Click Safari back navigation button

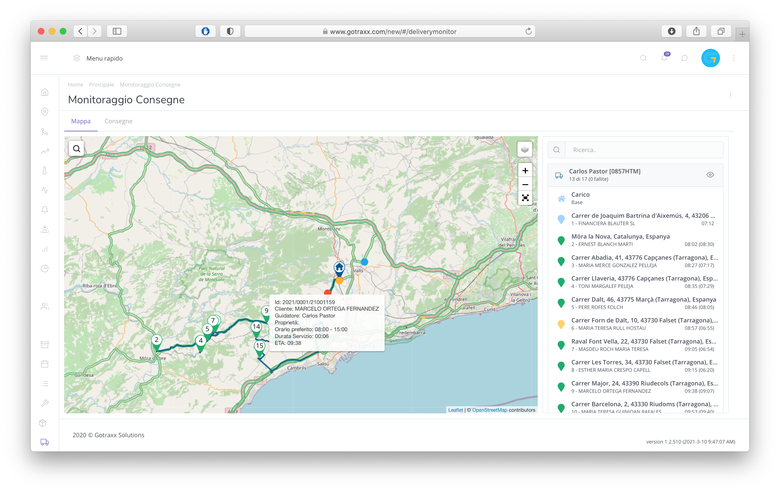pos(81,32)
